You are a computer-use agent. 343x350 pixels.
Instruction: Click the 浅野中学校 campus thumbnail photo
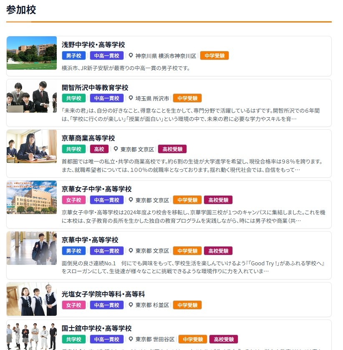tap(31, 53)
